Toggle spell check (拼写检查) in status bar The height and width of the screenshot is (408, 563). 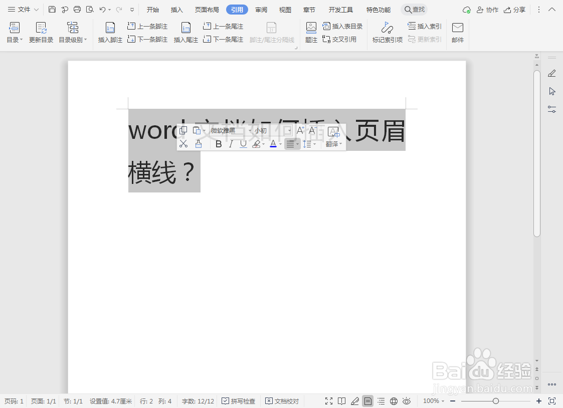(x=239, y=401)
